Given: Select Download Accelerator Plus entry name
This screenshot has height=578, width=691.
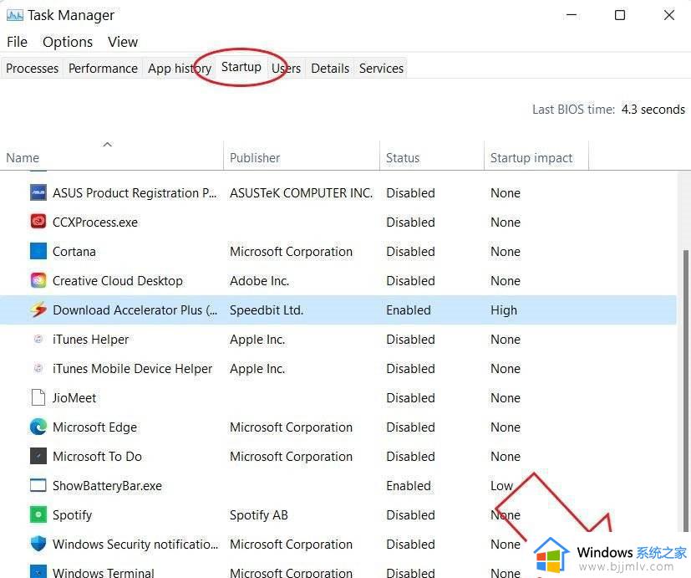Looking at the screenshot, I should (135, 309).
